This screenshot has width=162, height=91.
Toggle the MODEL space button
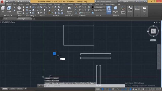point(98,89)
